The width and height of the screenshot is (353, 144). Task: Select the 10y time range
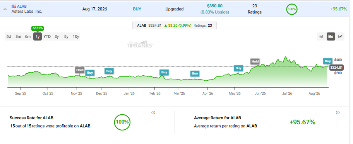[x=76, y=37]
